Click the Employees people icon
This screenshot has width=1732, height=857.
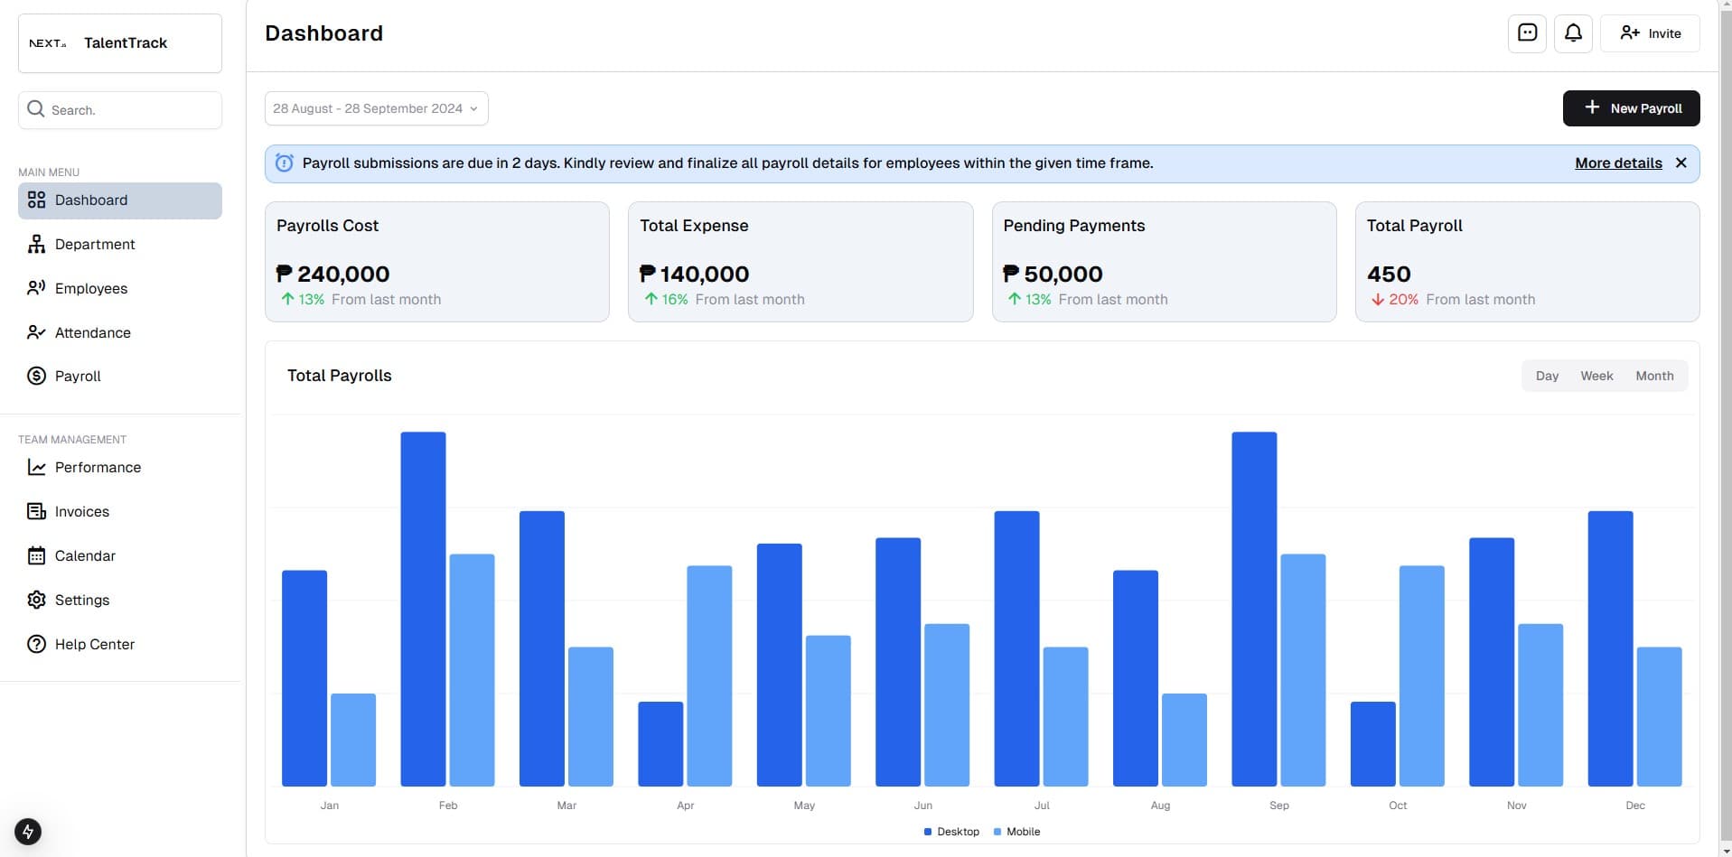tap(36, 289)
